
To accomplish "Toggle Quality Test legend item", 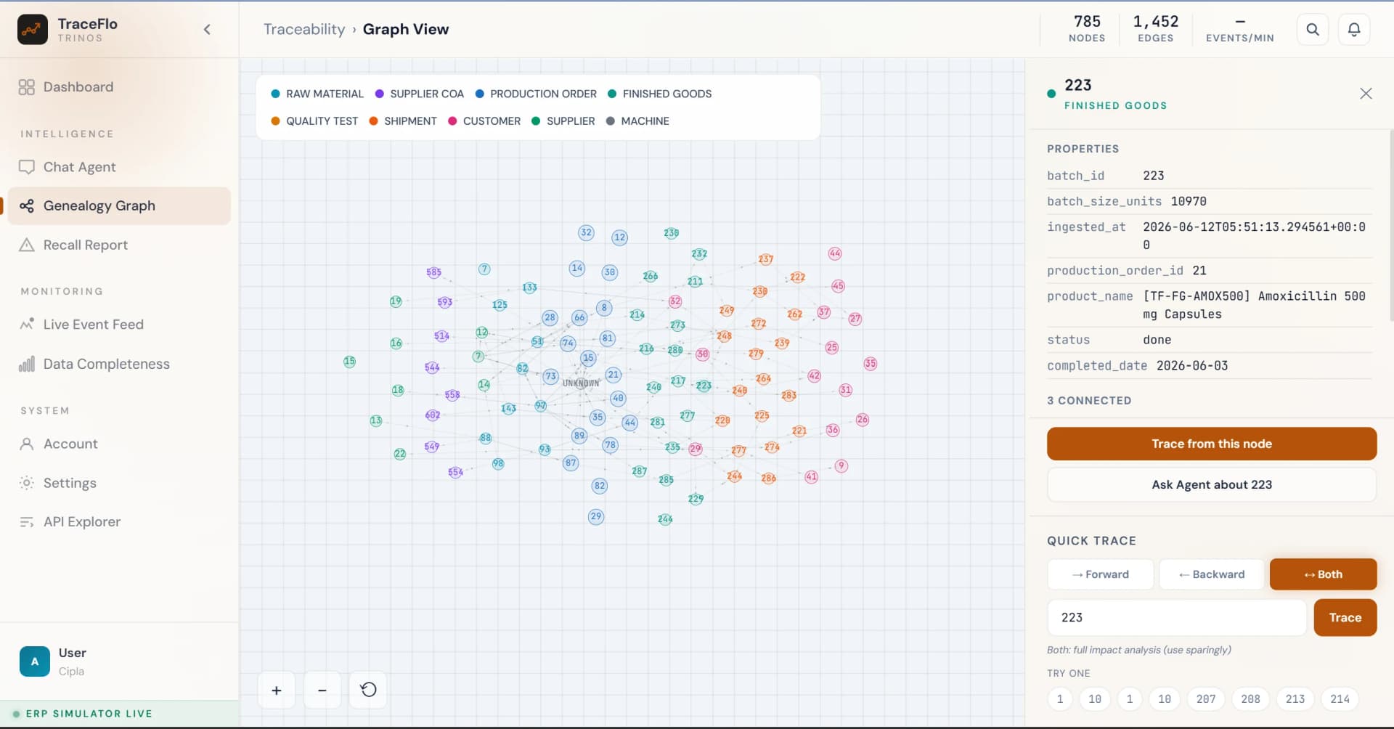I will 314,121.
